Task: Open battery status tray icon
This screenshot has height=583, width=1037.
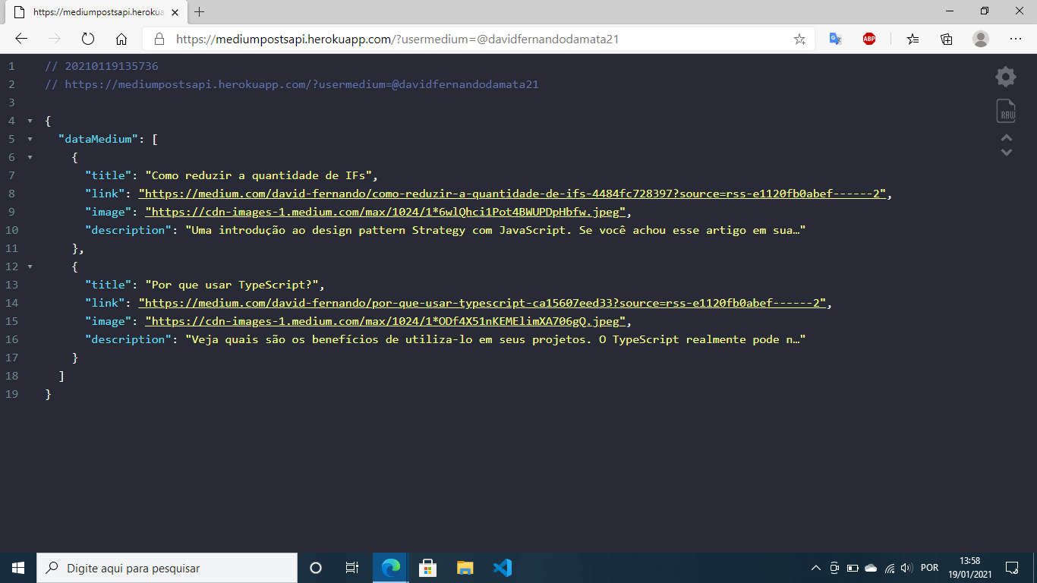Action: pyautogui.click(x=853, y=568)
